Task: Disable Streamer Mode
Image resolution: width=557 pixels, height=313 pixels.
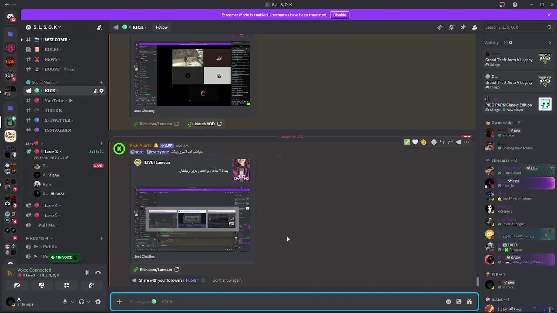Action: pyautogui.click(x=339, y=15)
